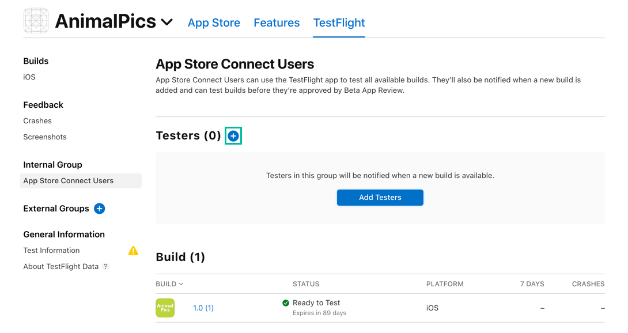Viewport: 628px width, 333px height.
Task: Click the AnimalPics app placeholder icon
Action: pos(36,21)
